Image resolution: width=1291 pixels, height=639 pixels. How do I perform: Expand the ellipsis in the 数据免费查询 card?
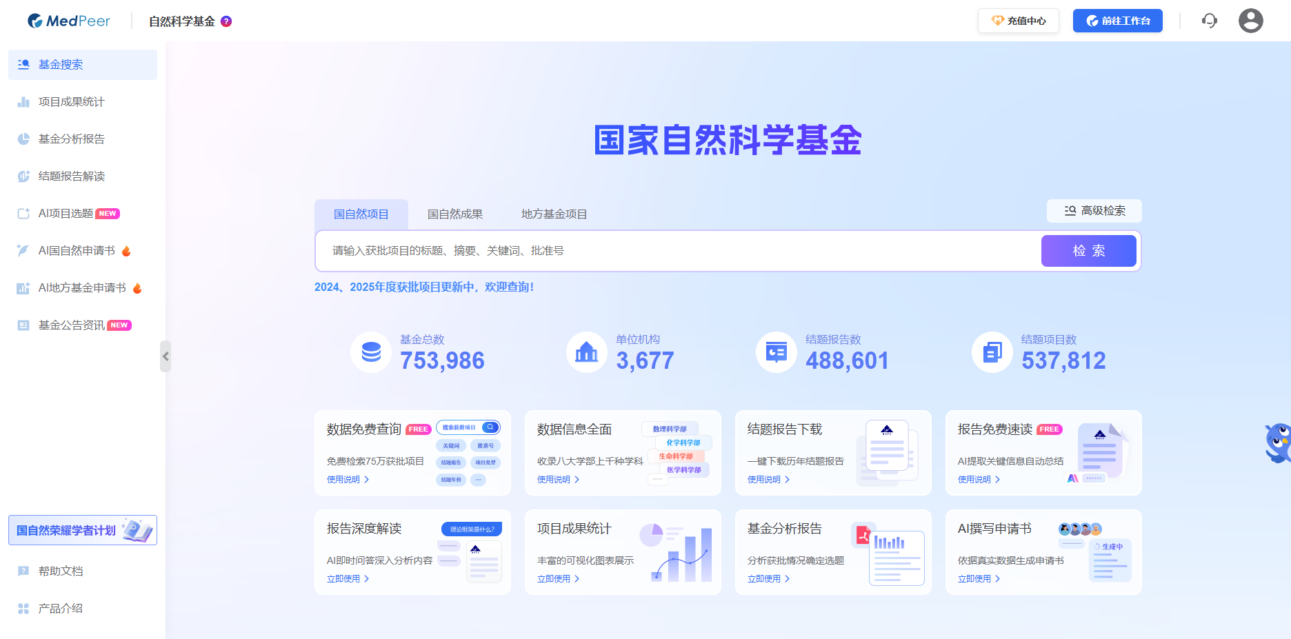(x=479, y=480)
